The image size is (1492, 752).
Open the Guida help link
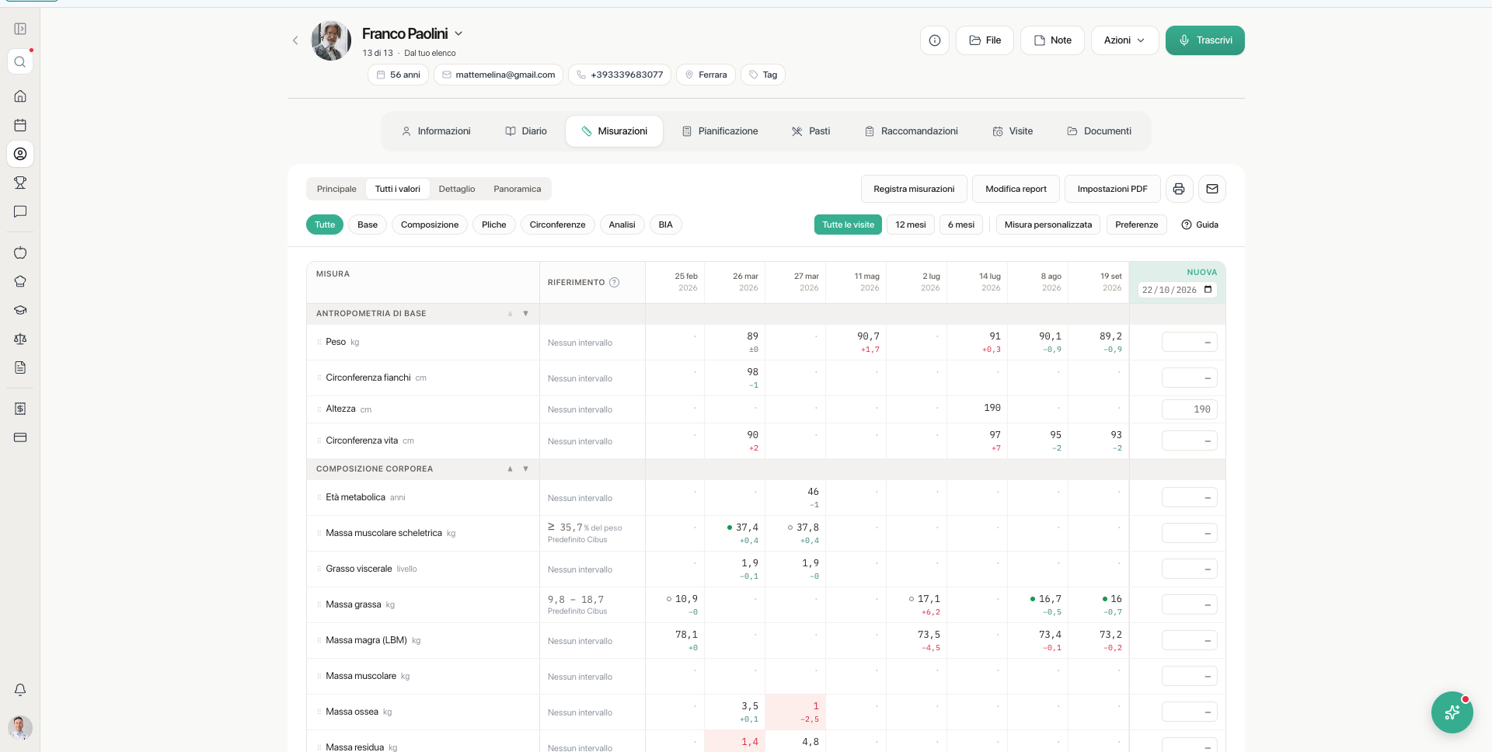coord(1200,225)
